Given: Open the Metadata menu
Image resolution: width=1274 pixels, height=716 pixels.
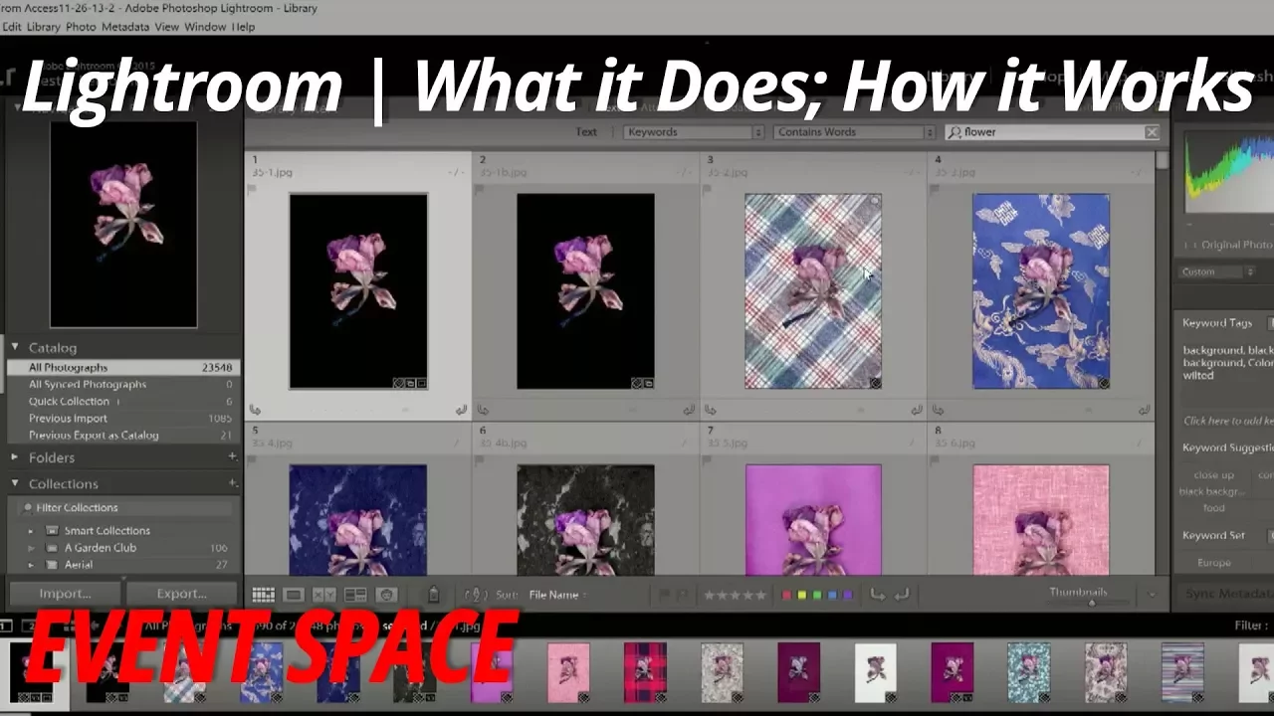Looking at the screenshot, I should point(125,27).
